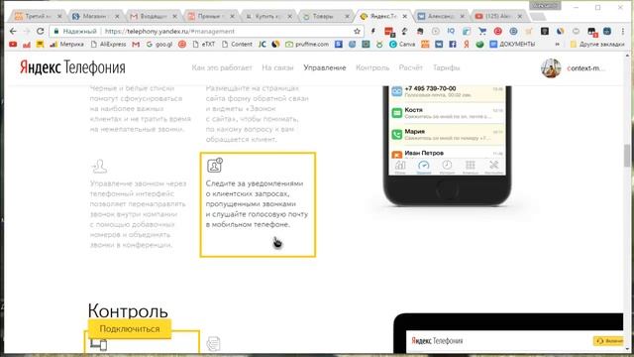Viewport: 634px width, 357px height.
Task: Open the red Yandex Я bookmark icon
Action: pyautogui.click(x=467, y=44)
